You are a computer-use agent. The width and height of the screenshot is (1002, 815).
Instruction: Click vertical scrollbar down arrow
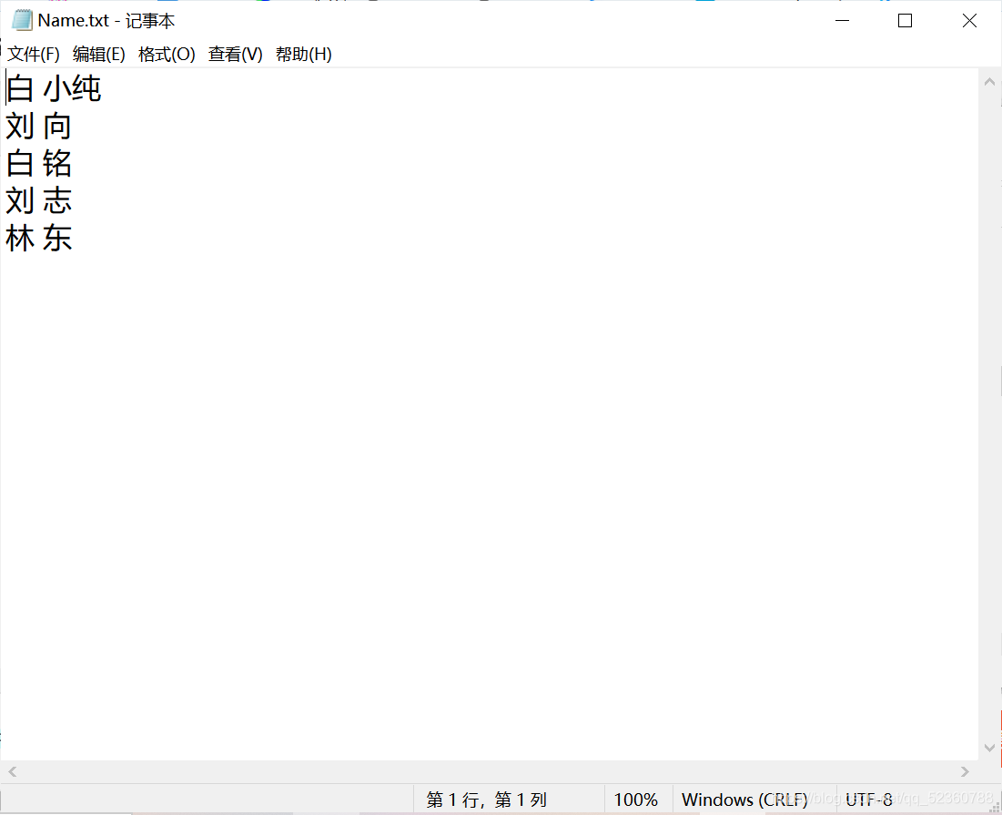[989, 748]
